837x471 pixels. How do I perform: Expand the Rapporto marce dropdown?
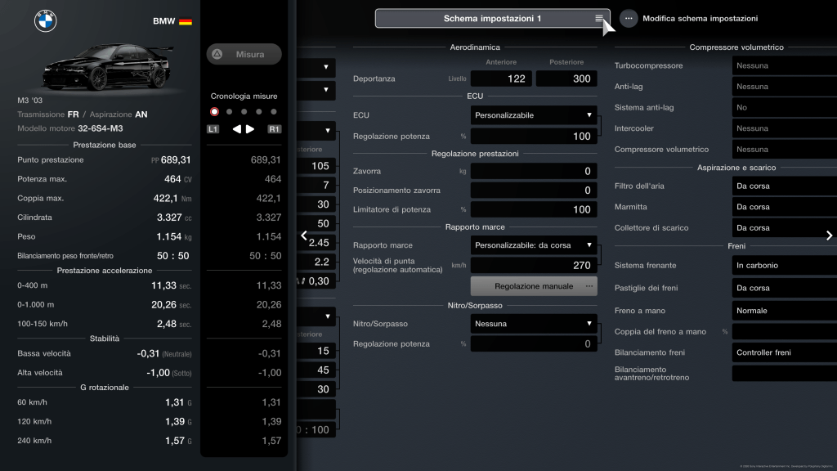[x=534, y=244]
